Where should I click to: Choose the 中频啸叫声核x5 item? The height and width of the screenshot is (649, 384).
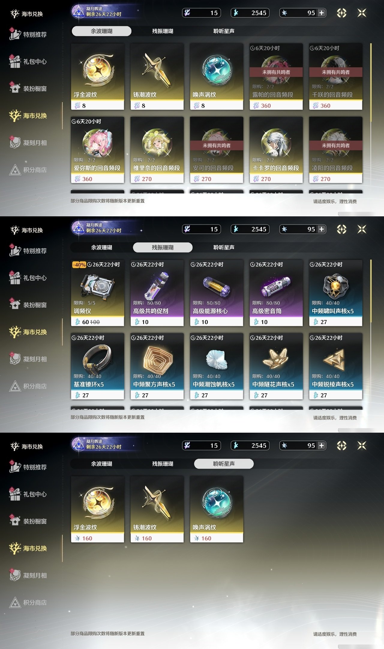336,293
